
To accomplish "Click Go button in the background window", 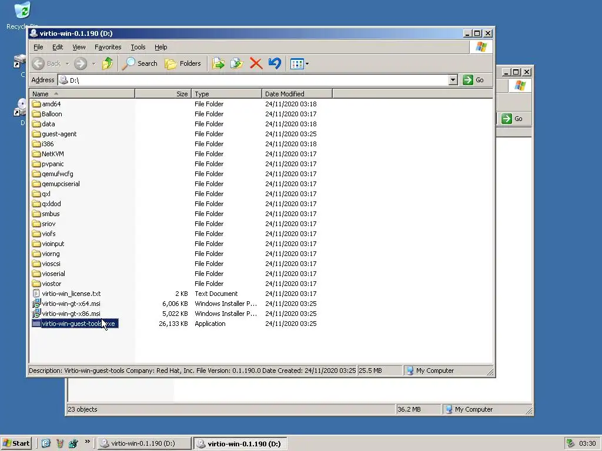I will (512, 119).
